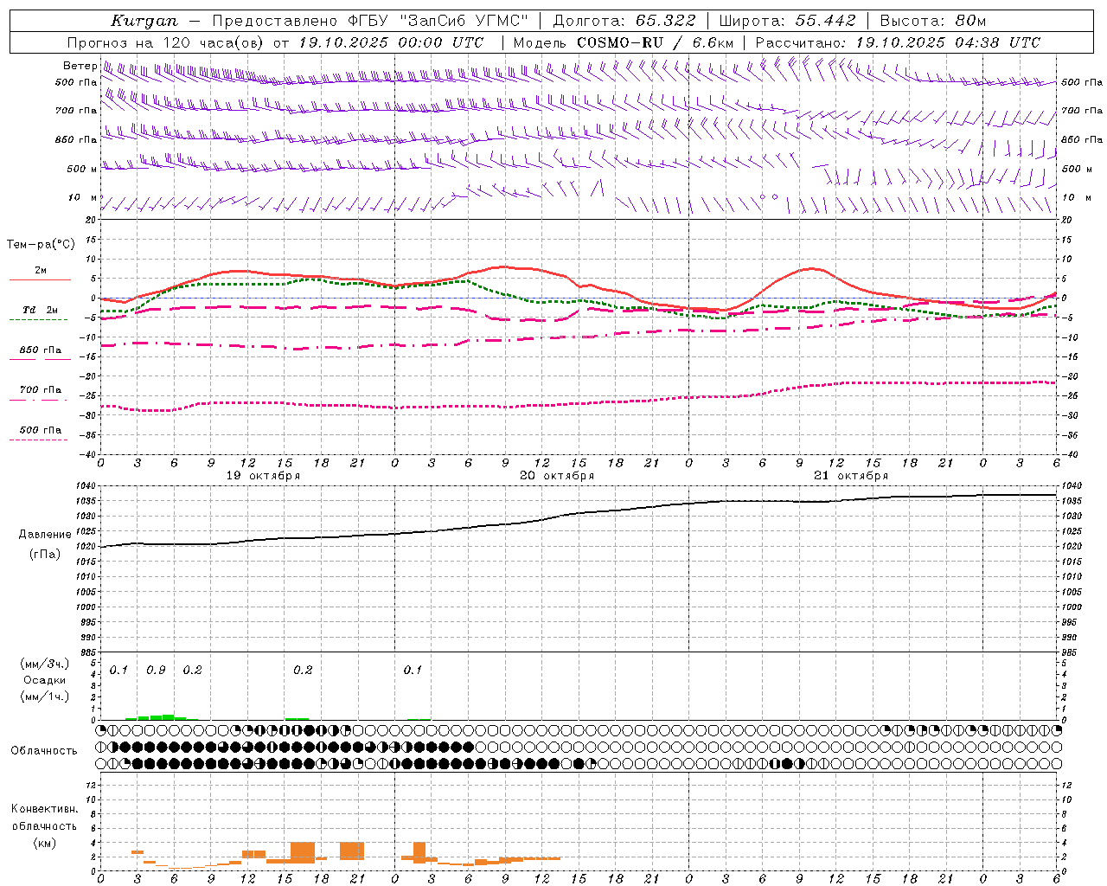Click the red 2м temperature legend line
The width and height of the screenshot is (1107, 886).
[40, 279]
